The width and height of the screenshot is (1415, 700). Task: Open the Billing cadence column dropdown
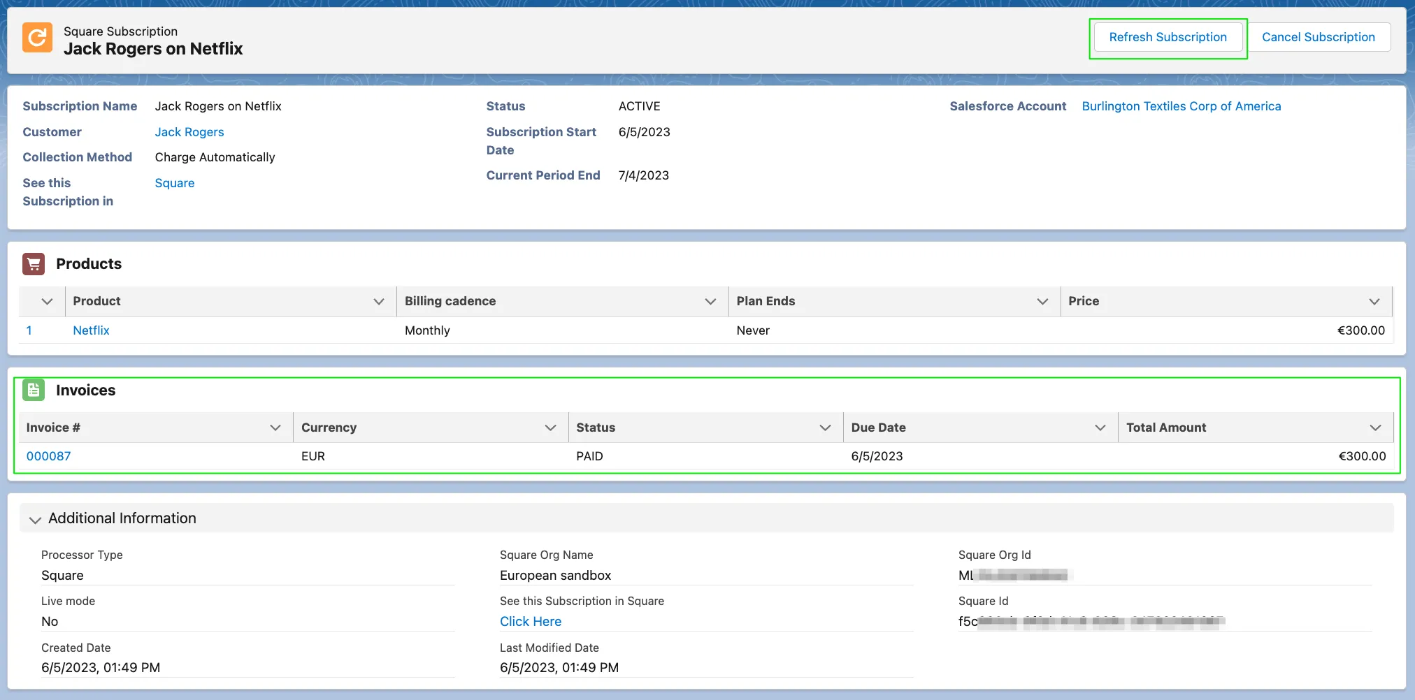(x=710, y=301)
